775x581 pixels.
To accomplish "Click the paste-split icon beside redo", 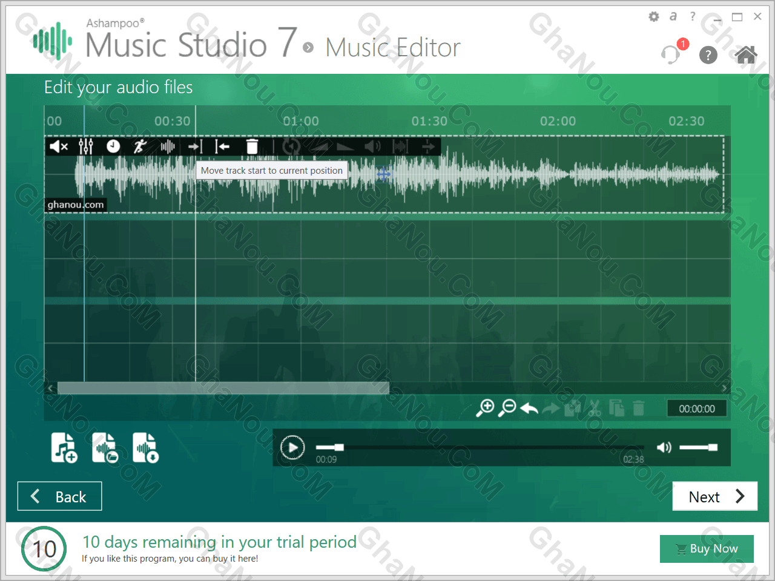I will point(573,409).
